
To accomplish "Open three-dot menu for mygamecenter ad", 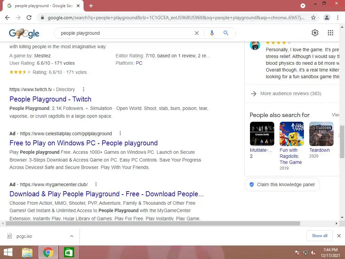I will coord(96,184).
